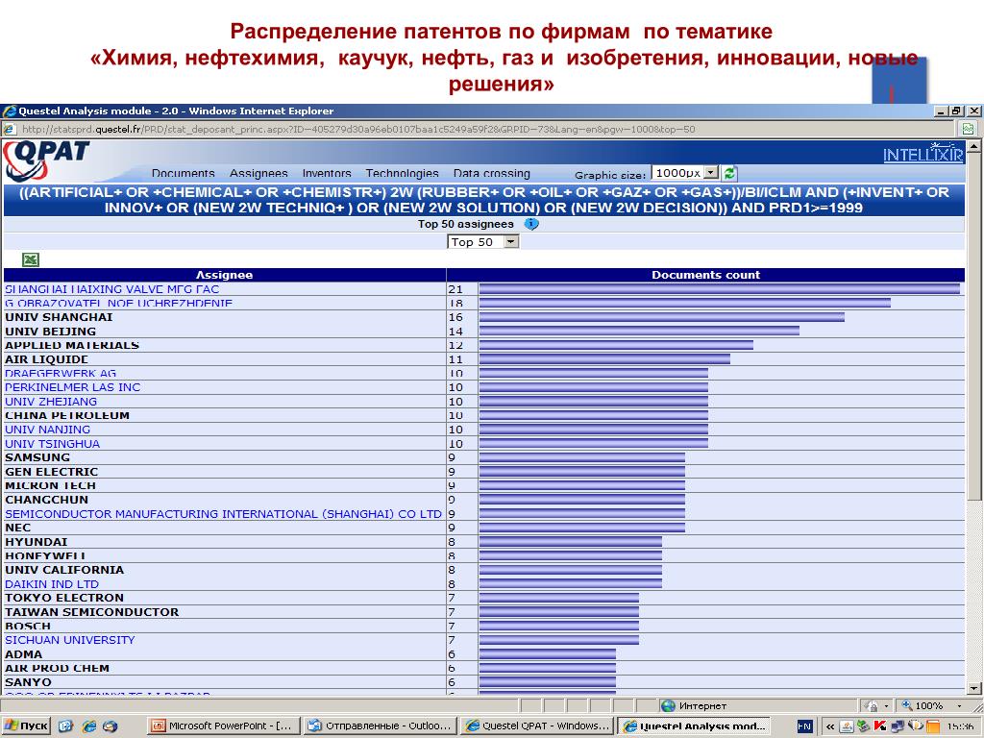Image resolution: width=984 pixels, height=738 pixels.
Task: Open the Пуск Start button
Action: click(26, 726)
